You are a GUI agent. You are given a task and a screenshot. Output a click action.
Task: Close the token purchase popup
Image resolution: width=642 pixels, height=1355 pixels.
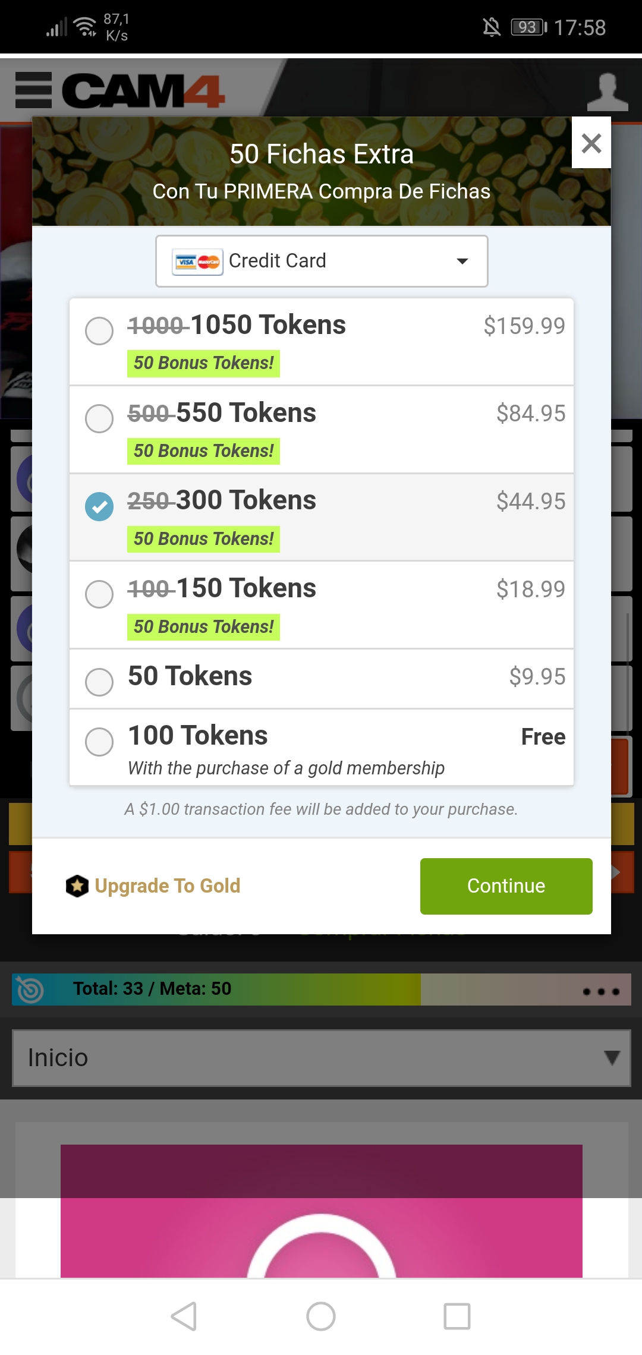(x=591, y=143)
